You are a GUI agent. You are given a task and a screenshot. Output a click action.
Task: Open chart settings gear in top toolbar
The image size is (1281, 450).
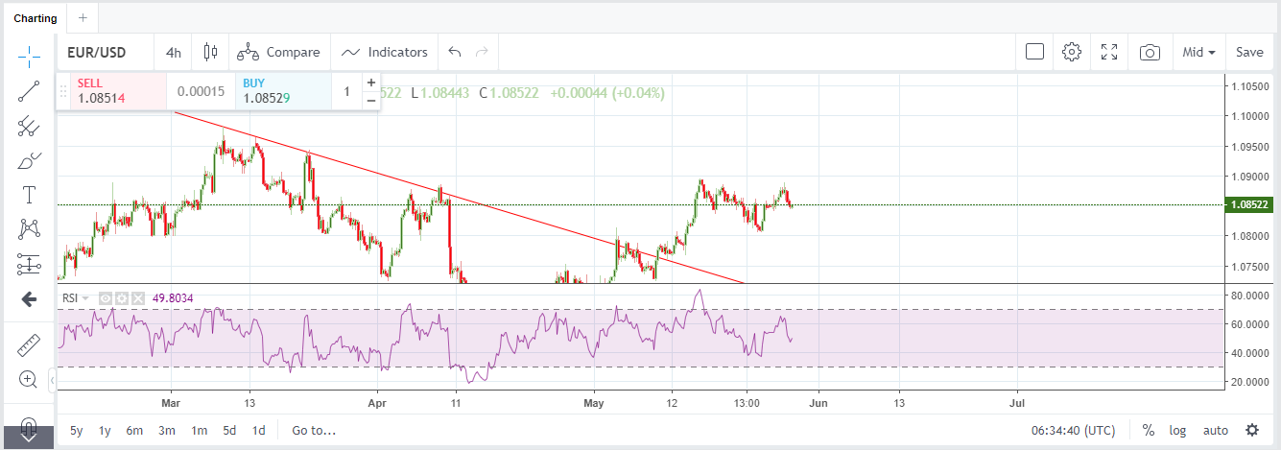[x=1072, y=53]
